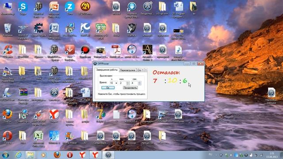Open the UVScreen... desktop shortcut
The width and height of the screenshot is (283, 159).
point(162,116)
